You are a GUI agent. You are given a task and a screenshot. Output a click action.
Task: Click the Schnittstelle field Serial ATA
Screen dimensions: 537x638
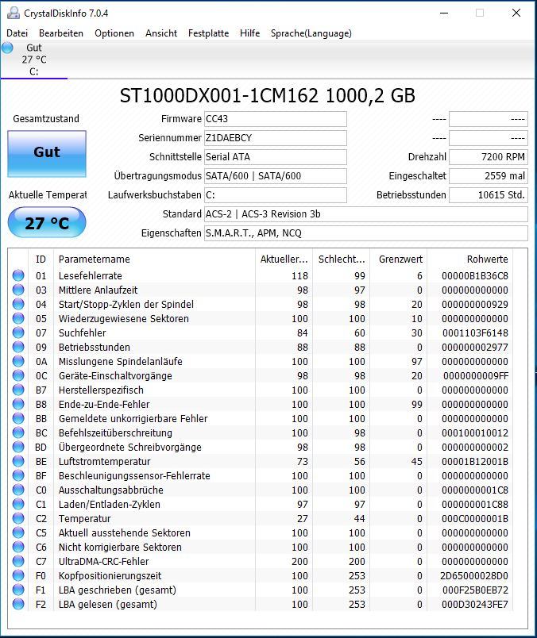(276, 157)
